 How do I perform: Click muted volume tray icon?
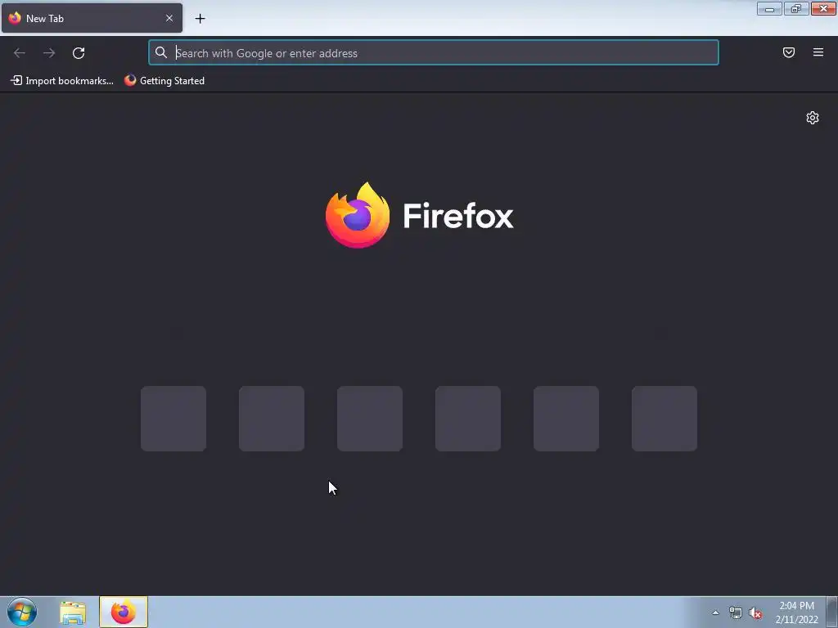pyautogui.click(x=755, y=612)
